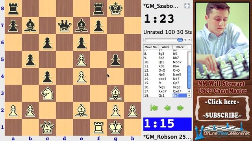Click the black rook on f8
The height and width of the screenshot is (141, 252).
coord(98,9)
